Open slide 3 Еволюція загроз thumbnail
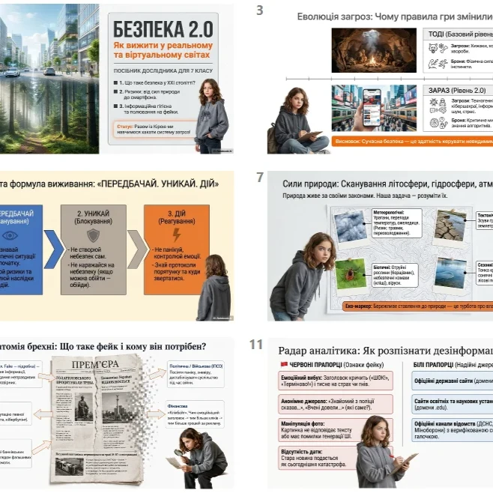The height and width of the screenshot is (493, 493). (380, 79)
